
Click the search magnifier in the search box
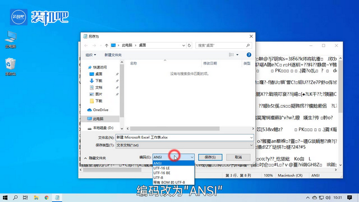coord(248,45)
